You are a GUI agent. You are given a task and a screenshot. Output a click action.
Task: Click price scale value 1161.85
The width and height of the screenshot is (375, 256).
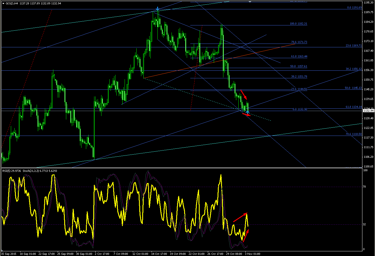click(x=369, y=60)
